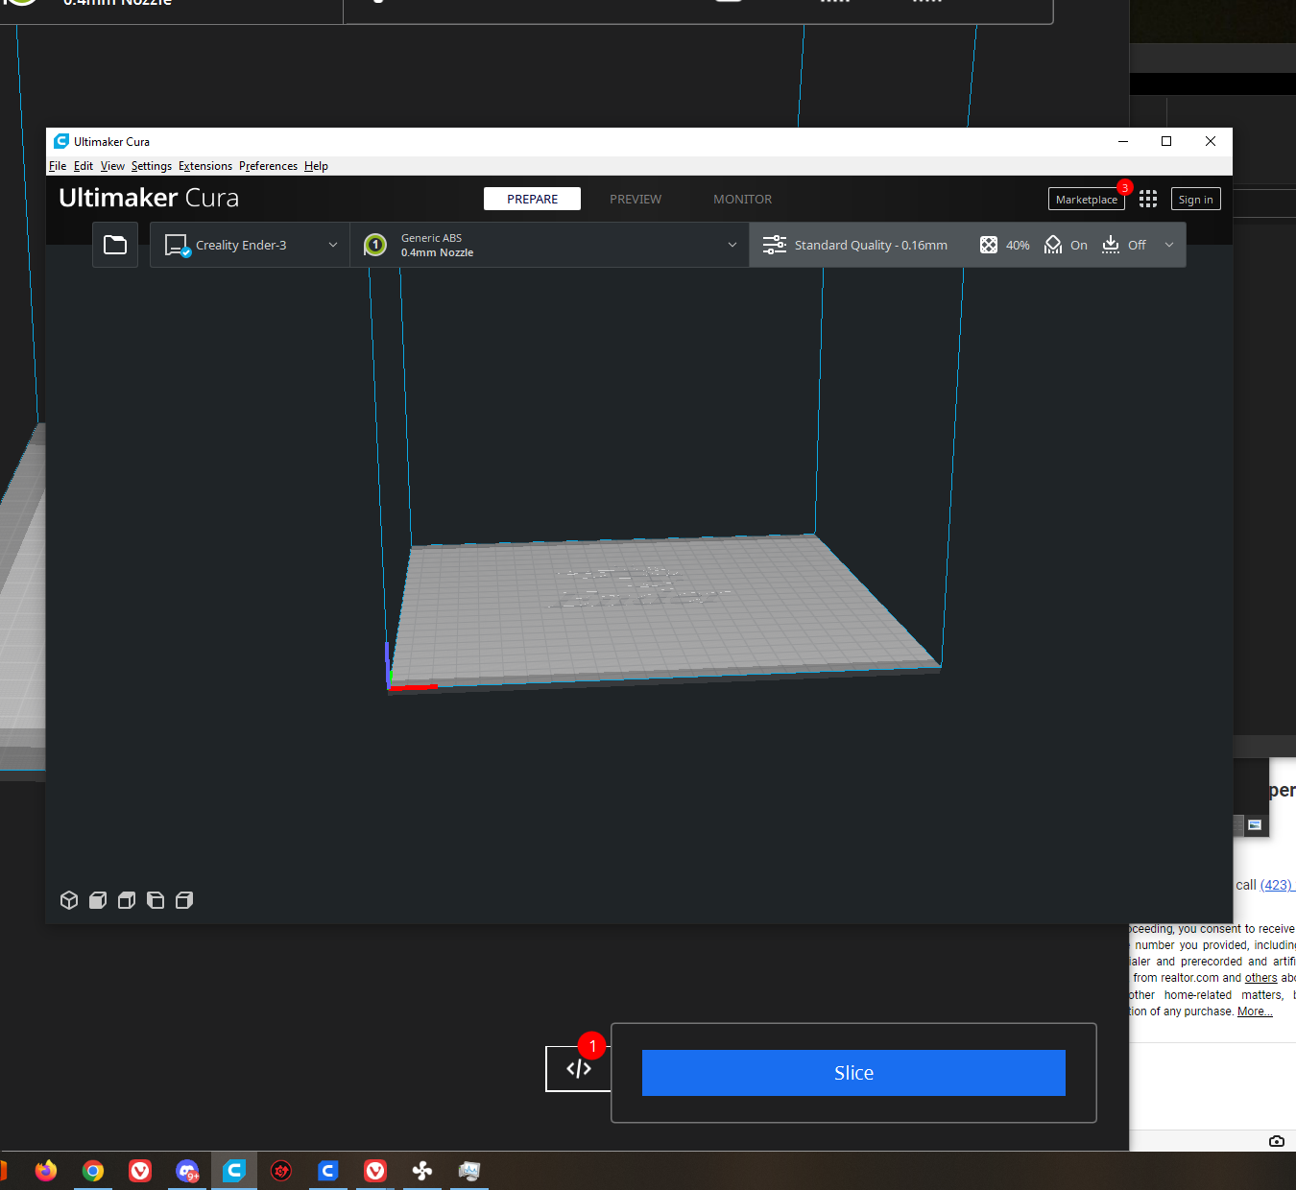The width and height of the screenshot is (1296, 1190).
Task: Switch to 3D perspective view cube icon
Action: 69,900
